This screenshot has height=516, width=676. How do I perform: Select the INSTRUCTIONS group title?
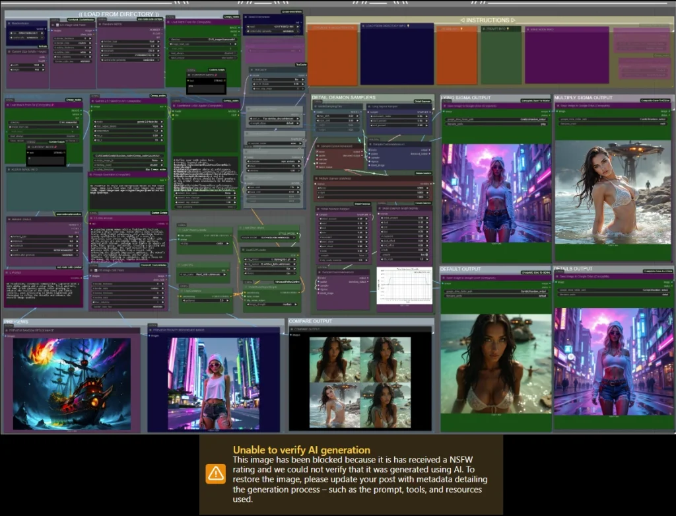tap(487, 20)
